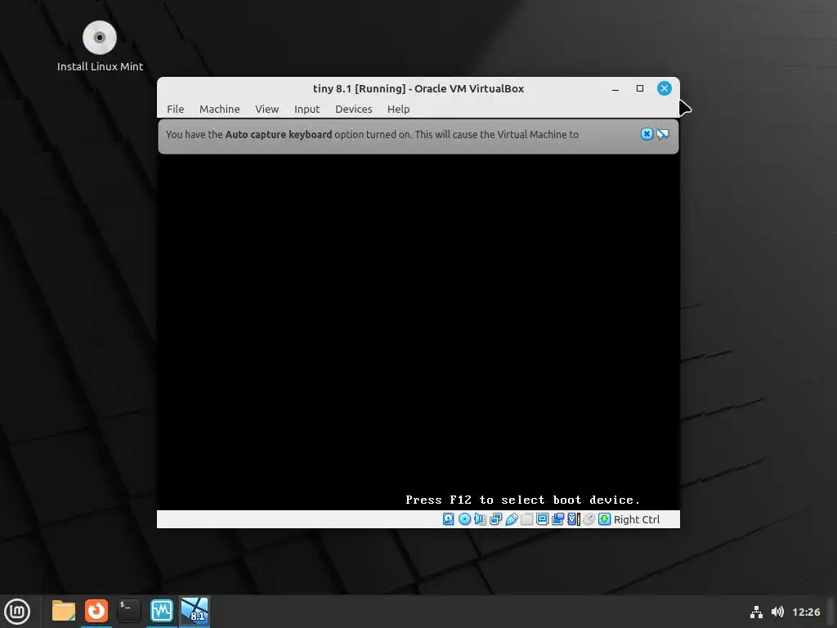The height and width of the screenshot is (628, 837).
Task: Click the keyboard capture green arrow icon
Action: pyautogui.click(x=604, y=519)
